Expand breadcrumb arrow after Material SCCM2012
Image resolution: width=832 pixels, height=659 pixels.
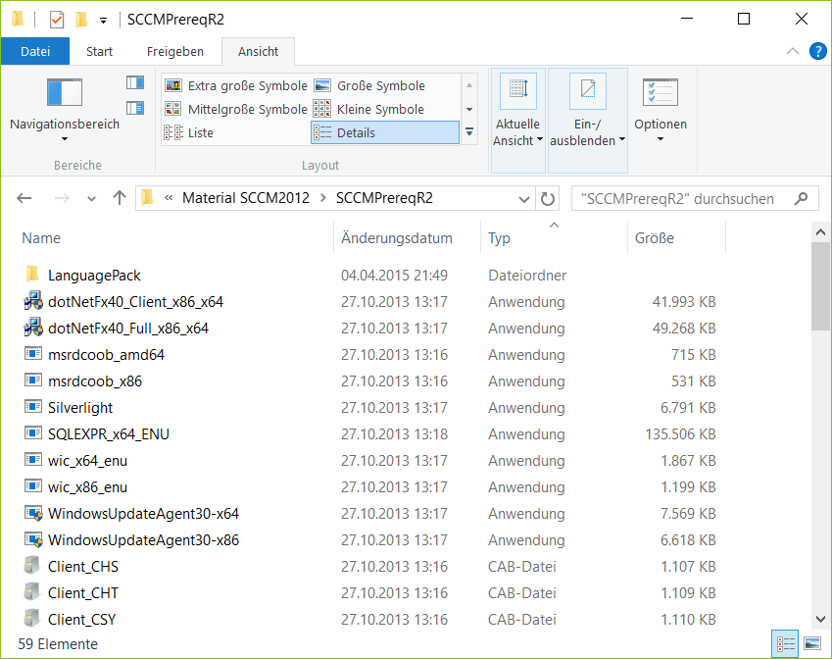322,199
